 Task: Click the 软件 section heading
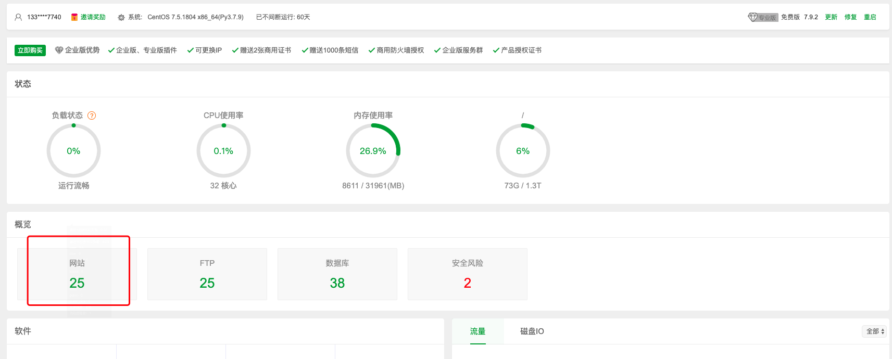pyautogui.click(x=23, y=331)
